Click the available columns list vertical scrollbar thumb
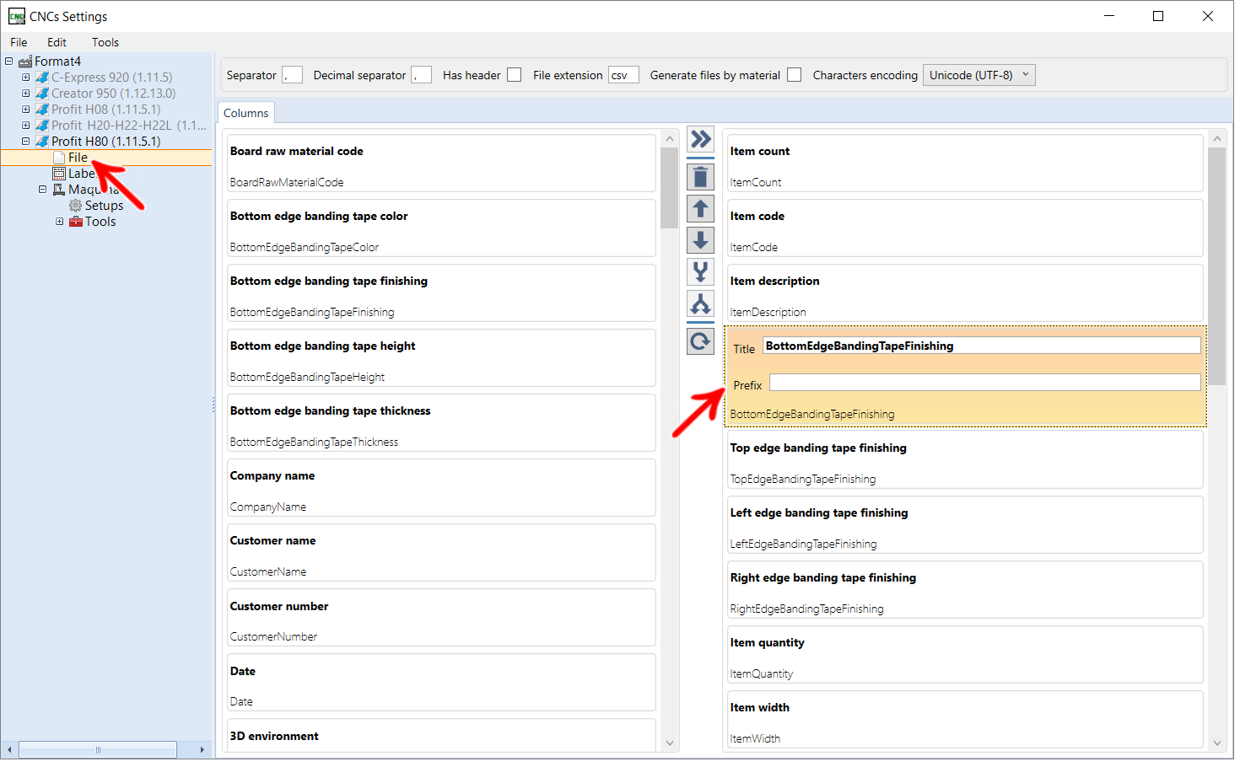Viewport: 1240px width, 767px height. click(x=670, y=188)
